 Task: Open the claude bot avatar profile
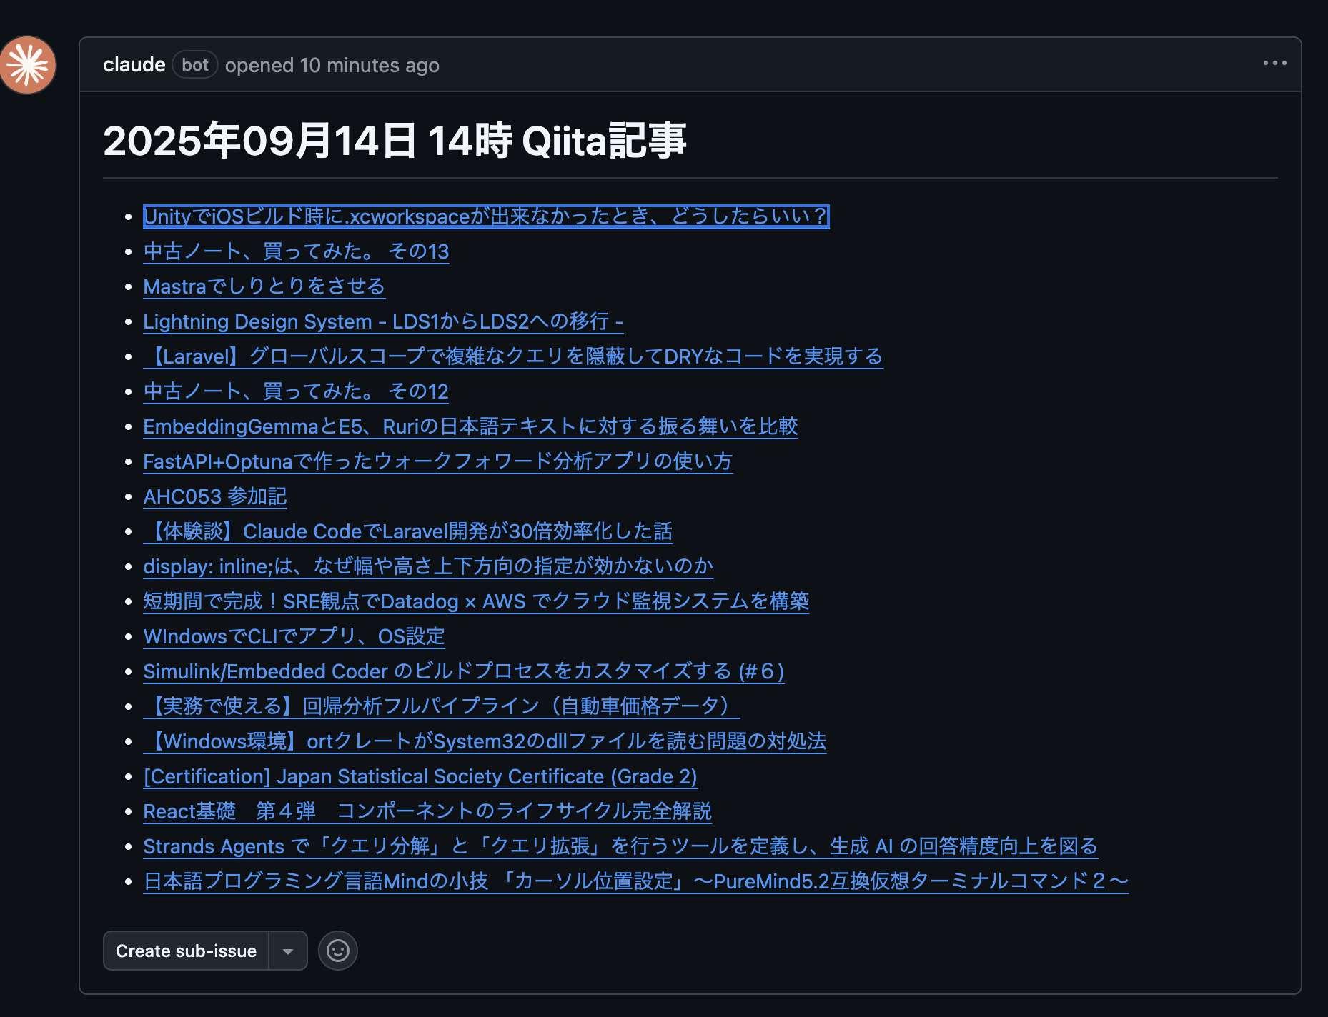point(29,64)
